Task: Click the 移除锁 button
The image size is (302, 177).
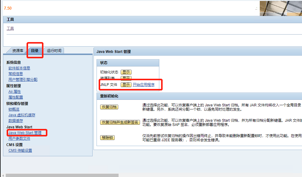Action: point(107,138)
